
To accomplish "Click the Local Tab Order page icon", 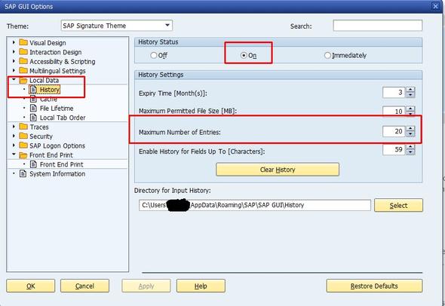I will click(x=33, y=118).
